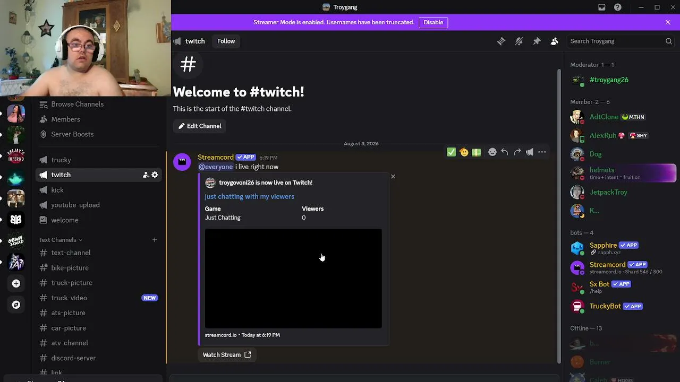Dismiss the Streamer Mode banner
Image resolution: width=680 pixels, height=382 pixels.
pos(668,22)
